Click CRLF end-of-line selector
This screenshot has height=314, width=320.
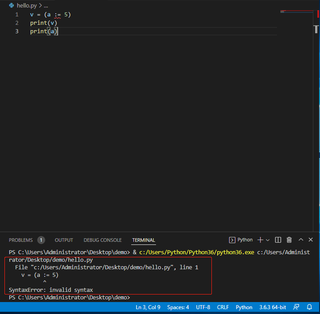pos(223,307)
